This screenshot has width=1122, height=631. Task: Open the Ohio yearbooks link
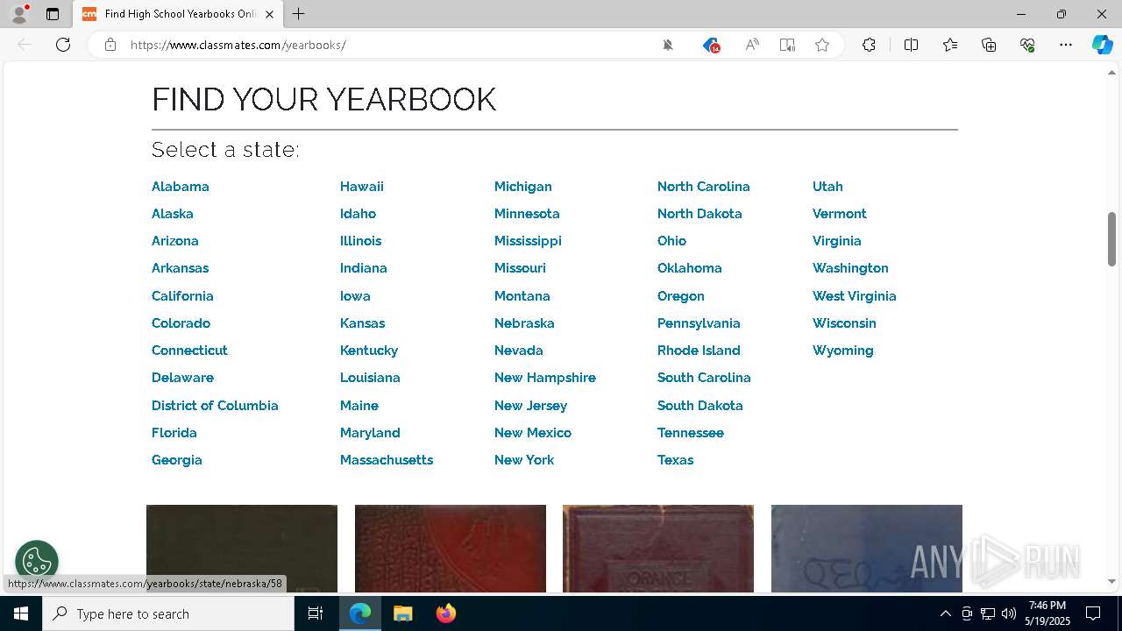click(671, 240)
